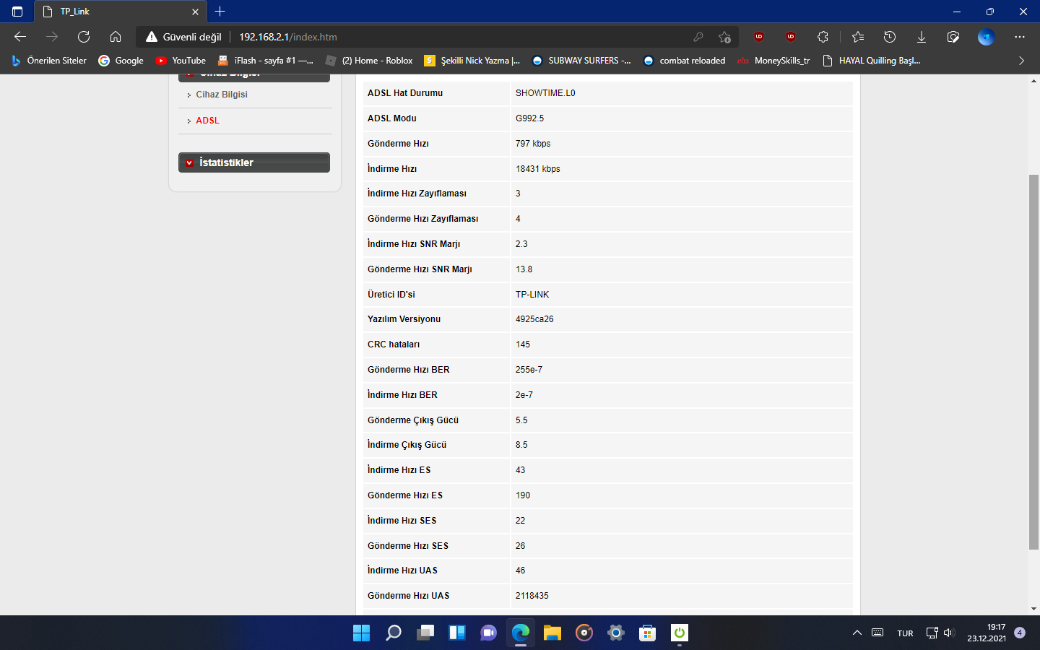The width and height of the screenshot is (1040, 650).
Task: Click the 4925ca26 firmware version
Action: coord(534,319)
